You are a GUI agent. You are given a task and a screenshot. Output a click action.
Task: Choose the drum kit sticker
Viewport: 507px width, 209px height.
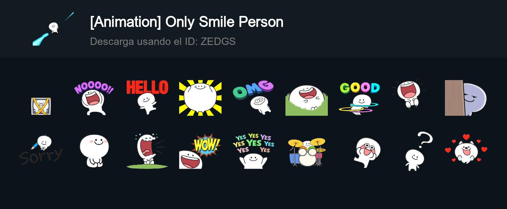point(307,151)
